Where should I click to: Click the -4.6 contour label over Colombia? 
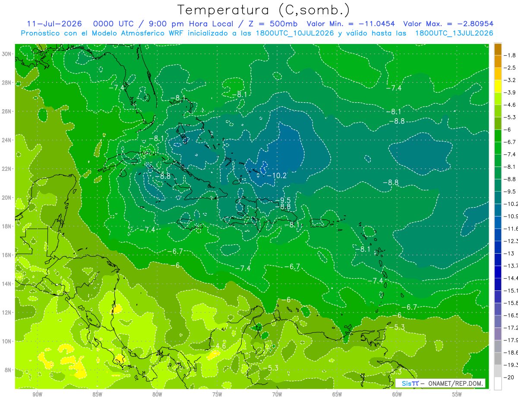click(x=218, y=346)
